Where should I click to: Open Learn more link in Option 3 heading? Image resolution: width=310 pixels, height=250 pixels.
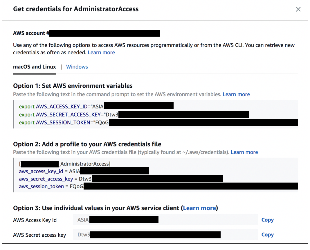[x=199, y=208]
